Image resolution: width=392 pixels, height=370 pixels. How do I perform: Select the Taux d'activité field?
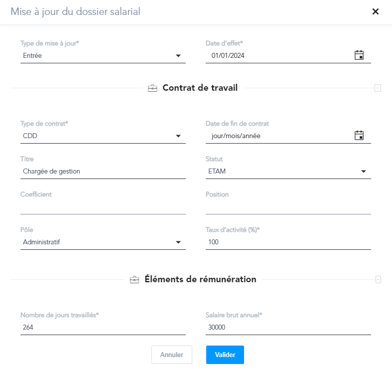click(288, 242)
